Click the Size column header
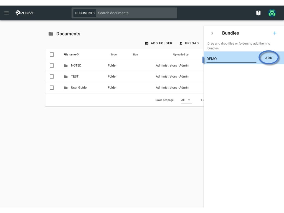Viewport: 284px width, 213px height. (135, 55)
